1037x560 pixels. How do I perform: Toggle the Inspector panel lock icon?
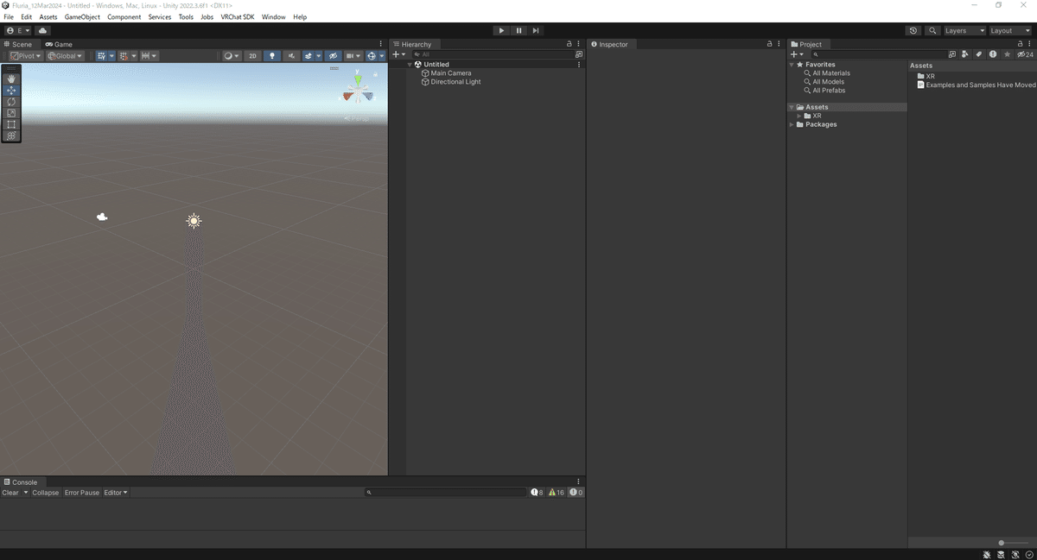pyautogui.click(x=769, y=44)
